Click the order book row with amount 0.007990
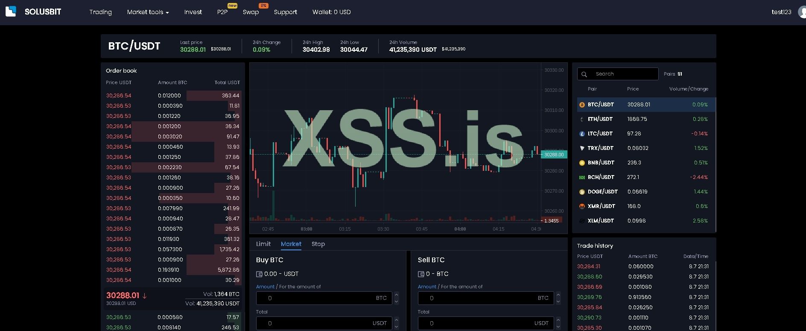 click(173, 208)
